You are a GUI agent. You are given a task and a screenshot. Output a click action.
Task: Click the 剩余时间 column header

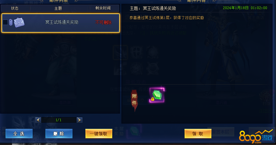coord(103,8)
